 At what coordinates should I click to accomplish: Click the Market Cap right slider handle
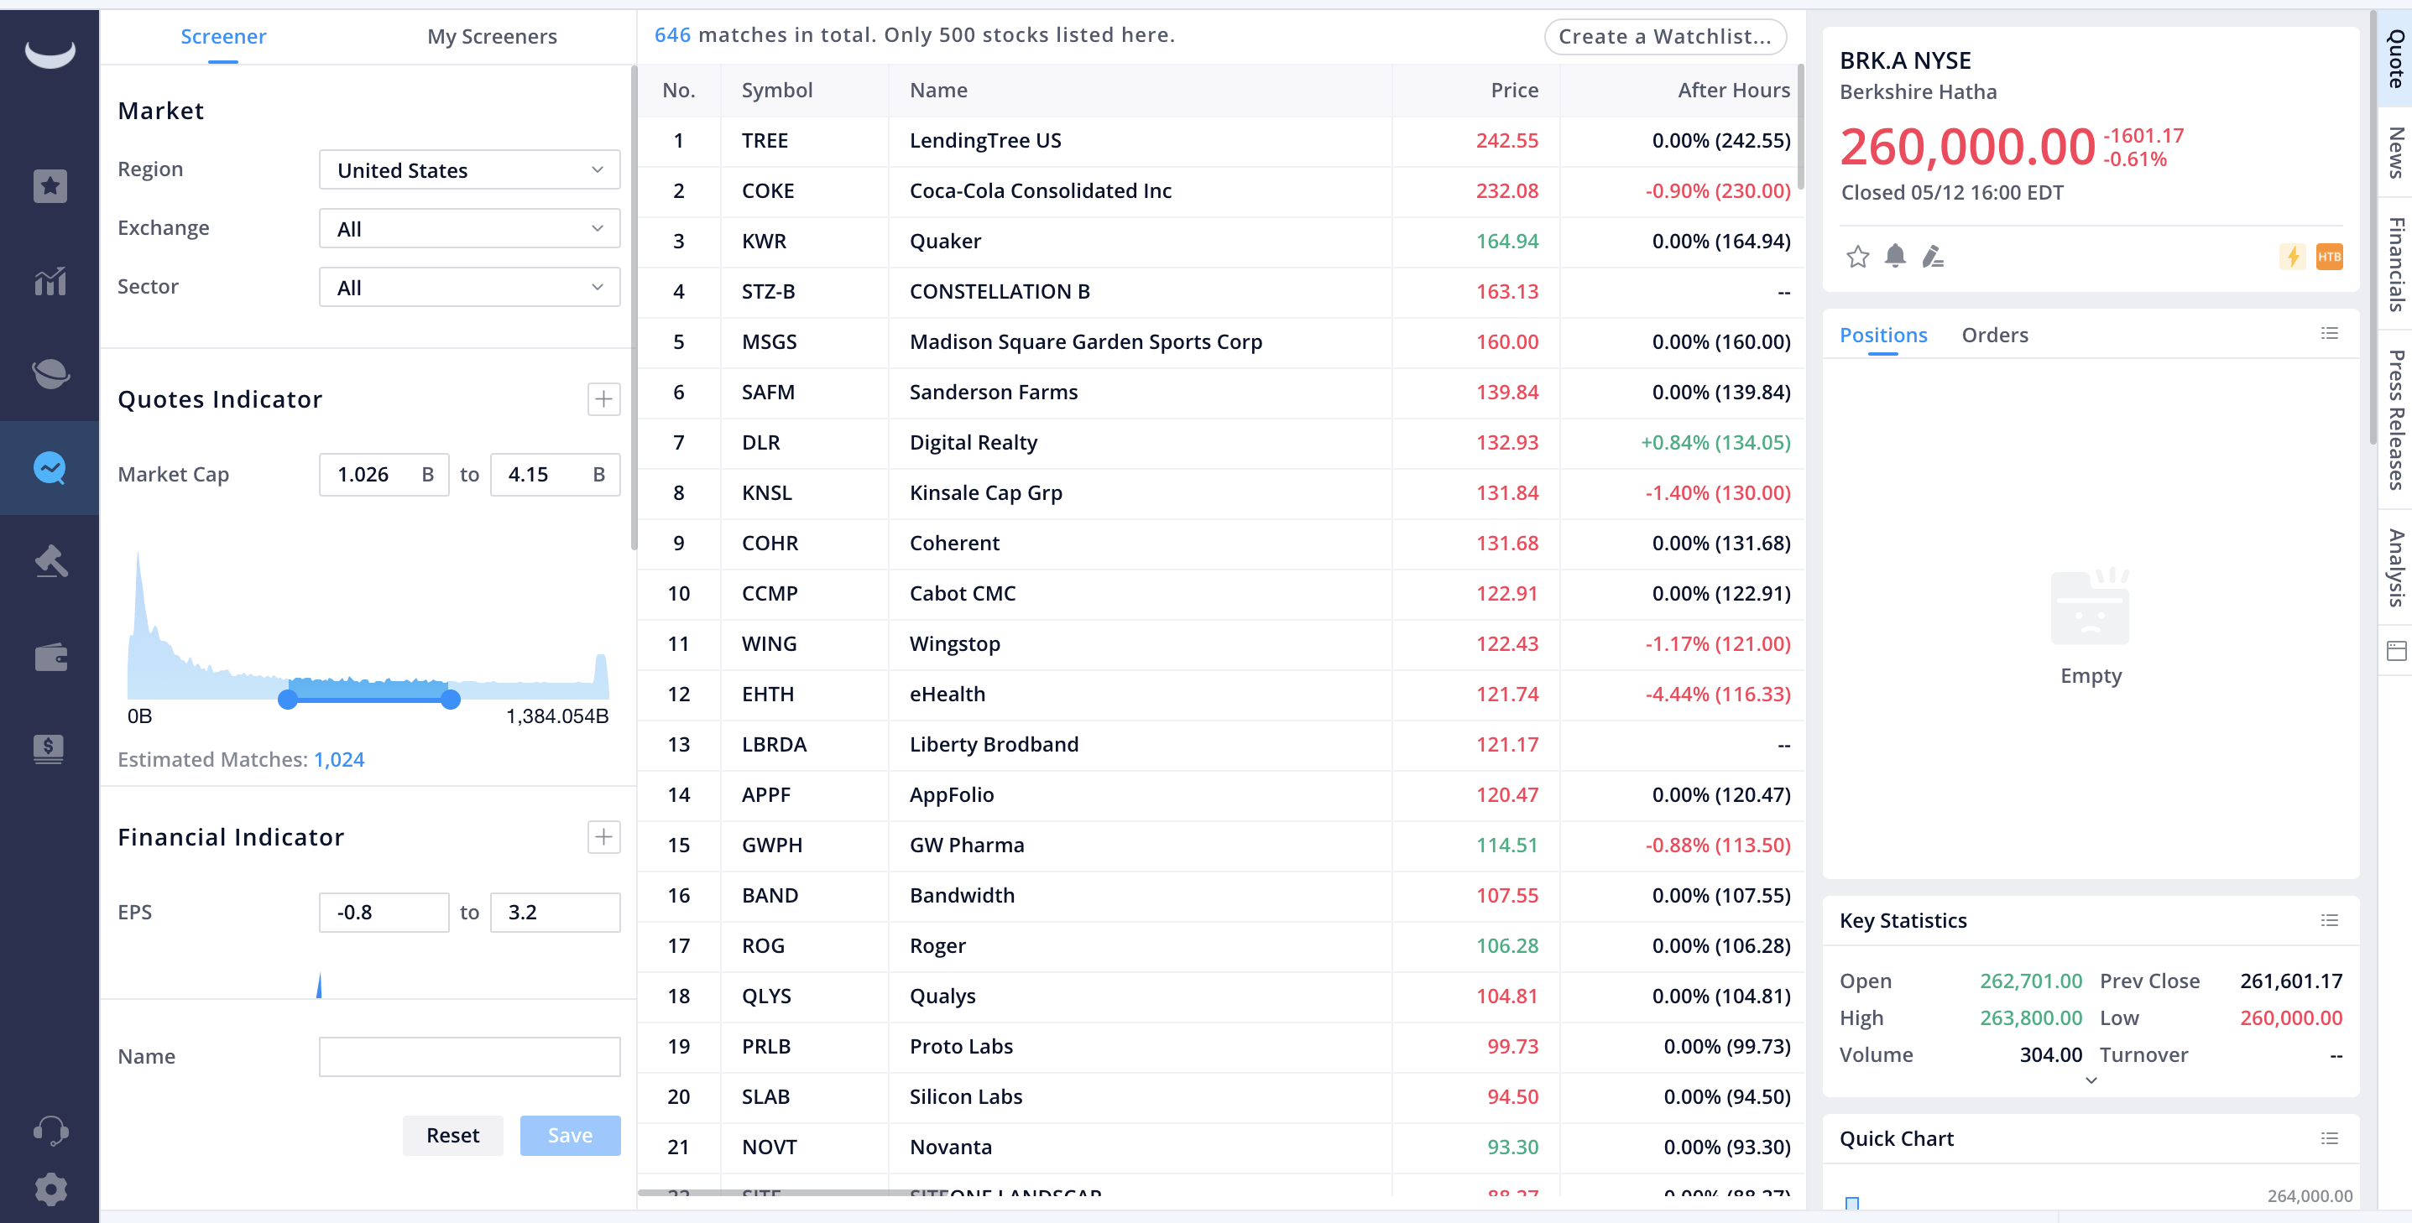[451, 698]
